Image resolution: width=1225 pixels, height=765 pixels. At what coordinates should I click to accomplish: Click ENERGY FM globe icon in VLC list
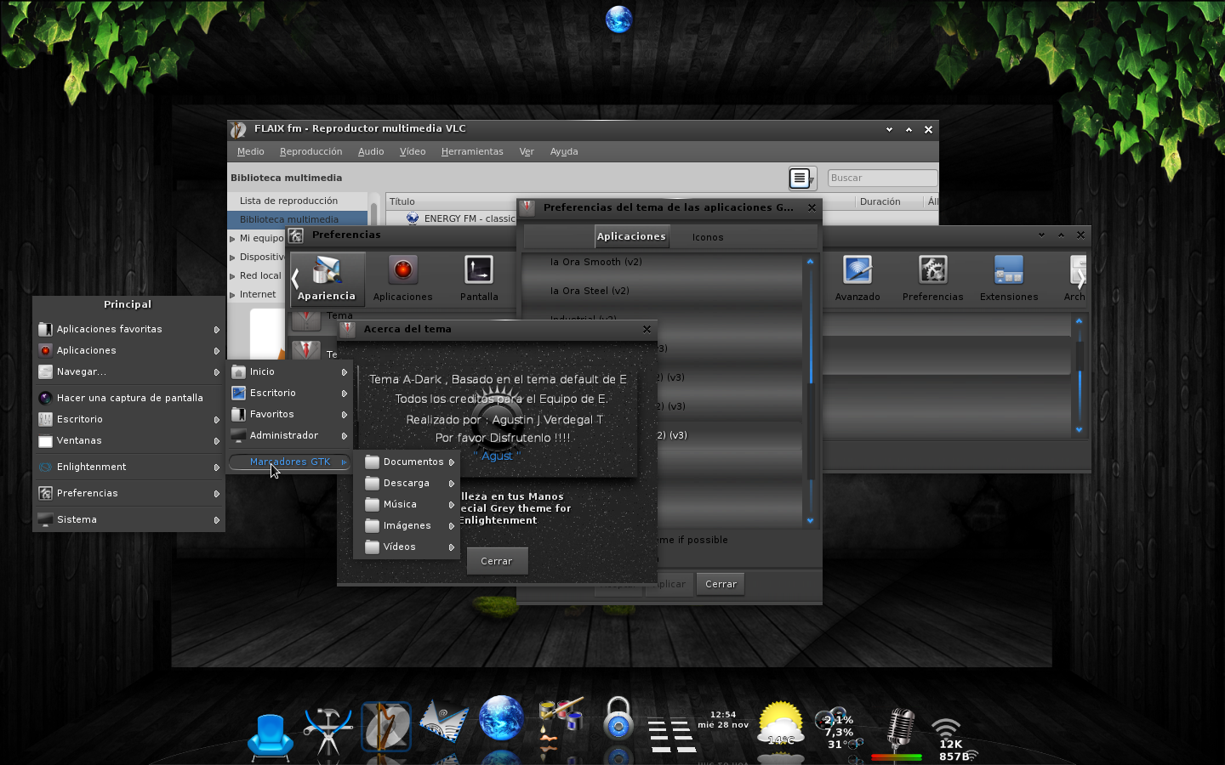tap(413, 218)
